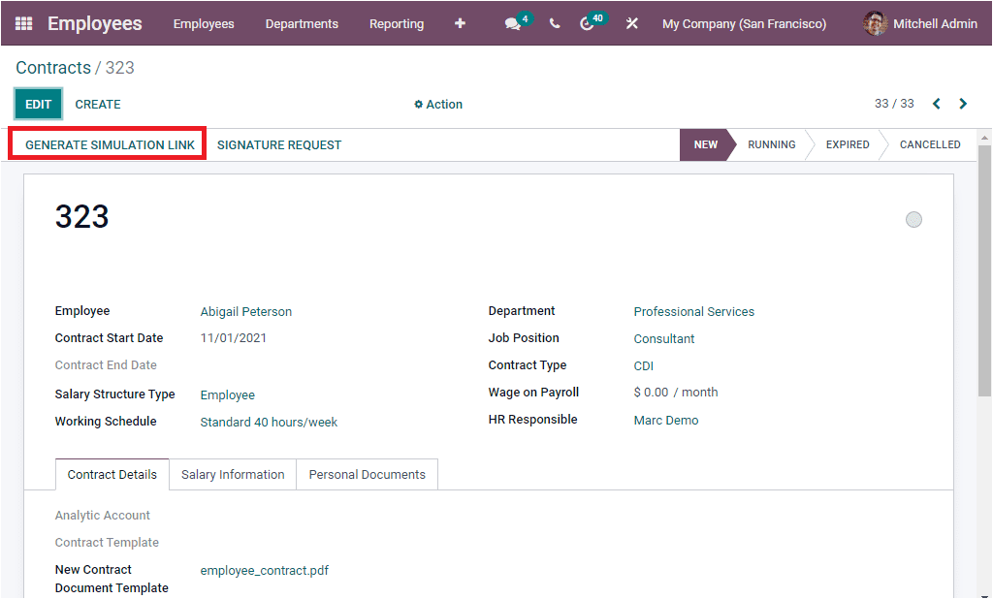Viewport: 993px width, 599px height.
Task: Open employee_contract.pdf link
Action: [x=263, y=570]
